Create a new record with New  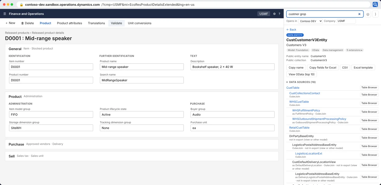pyautogui.click(x=10, y=23)
